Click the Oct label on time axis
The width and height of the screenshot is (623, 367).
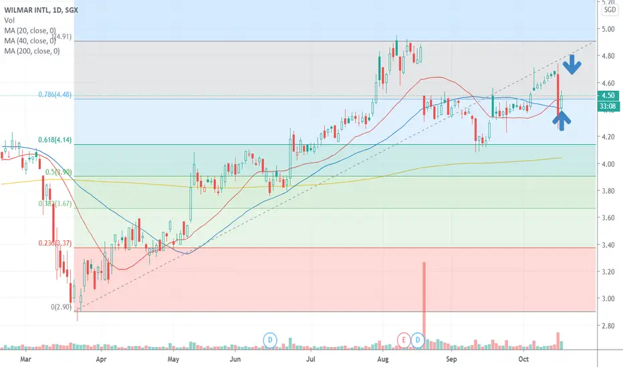(523, 359)
